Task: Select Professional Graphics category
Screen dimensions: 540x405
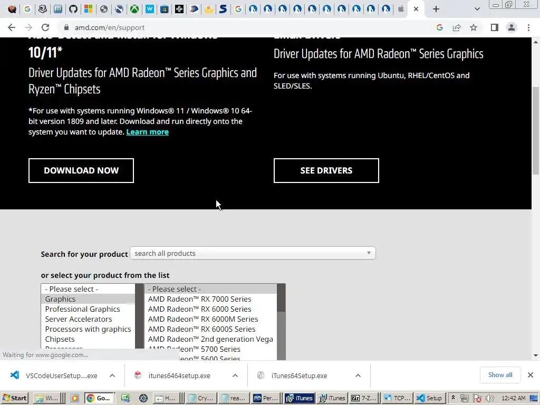Action: pyautogui.click(x=88, y=309)
